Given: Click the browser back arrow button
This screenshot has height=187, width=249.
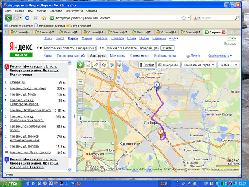Looking at the screenshot, I should [x=9, y=18].
